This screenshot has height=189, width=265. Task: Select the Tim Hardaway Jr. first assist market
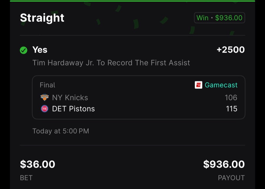111,63
